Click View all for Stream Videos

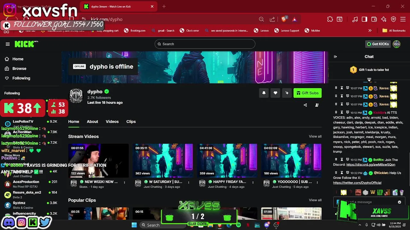point(315,136)
